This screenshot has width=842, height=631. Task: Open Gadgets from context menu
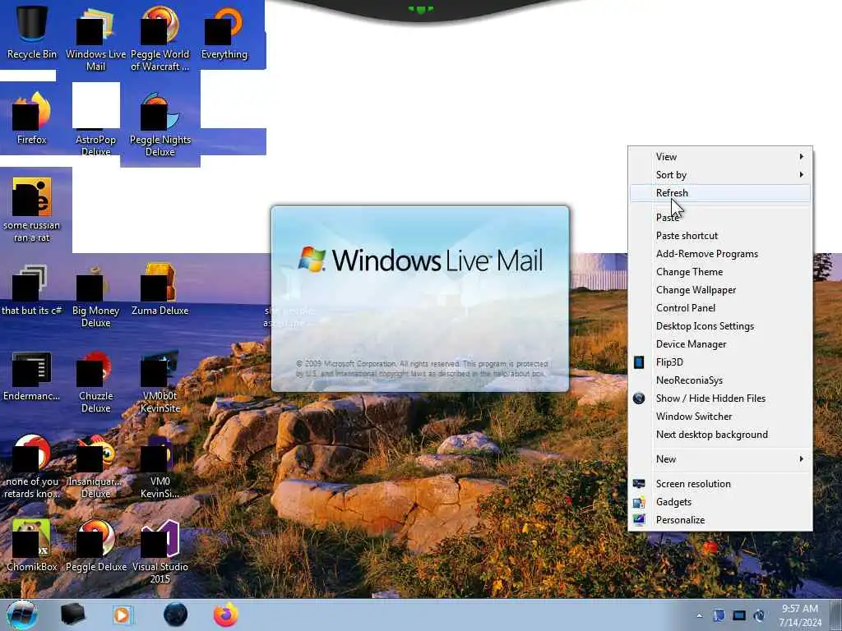point(720,502)
